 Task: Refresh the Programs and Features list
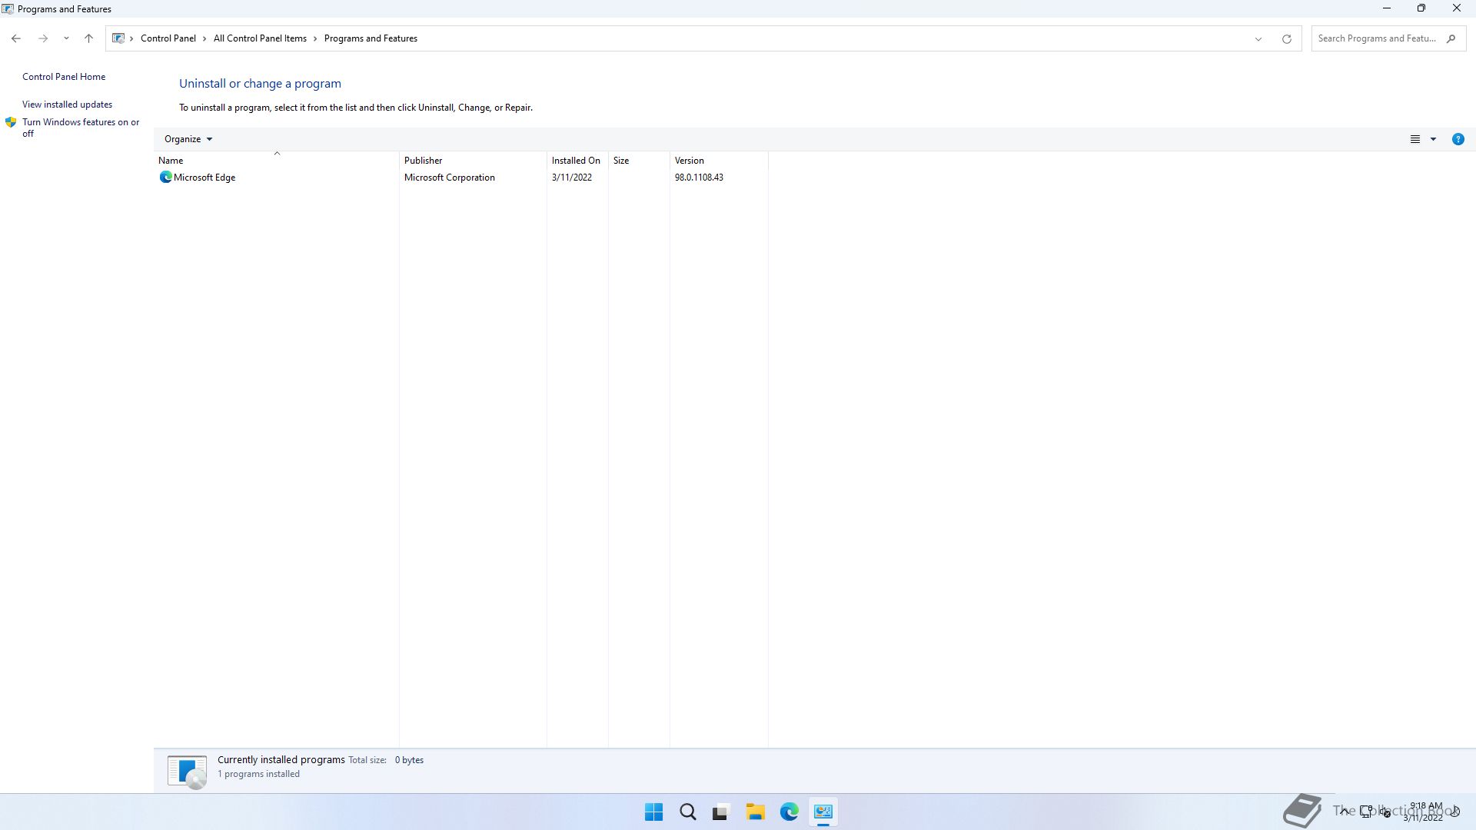1286,38
